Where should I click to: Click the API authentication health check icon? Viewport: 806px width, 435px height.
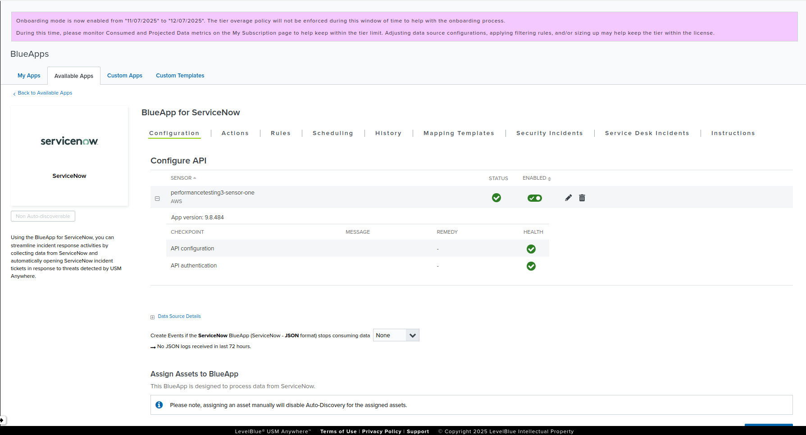pyautogui.click(x=531, y=266)
